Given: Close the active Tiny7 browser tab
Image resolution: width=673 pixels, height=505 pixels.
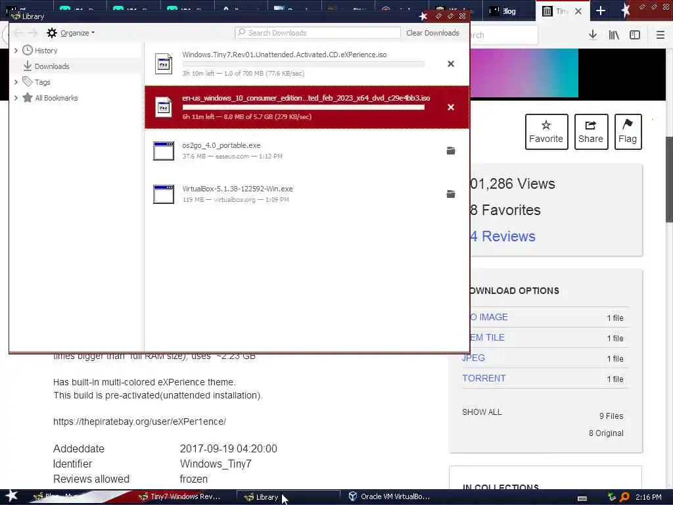Looking at the screenshot, I should (578, 11).
